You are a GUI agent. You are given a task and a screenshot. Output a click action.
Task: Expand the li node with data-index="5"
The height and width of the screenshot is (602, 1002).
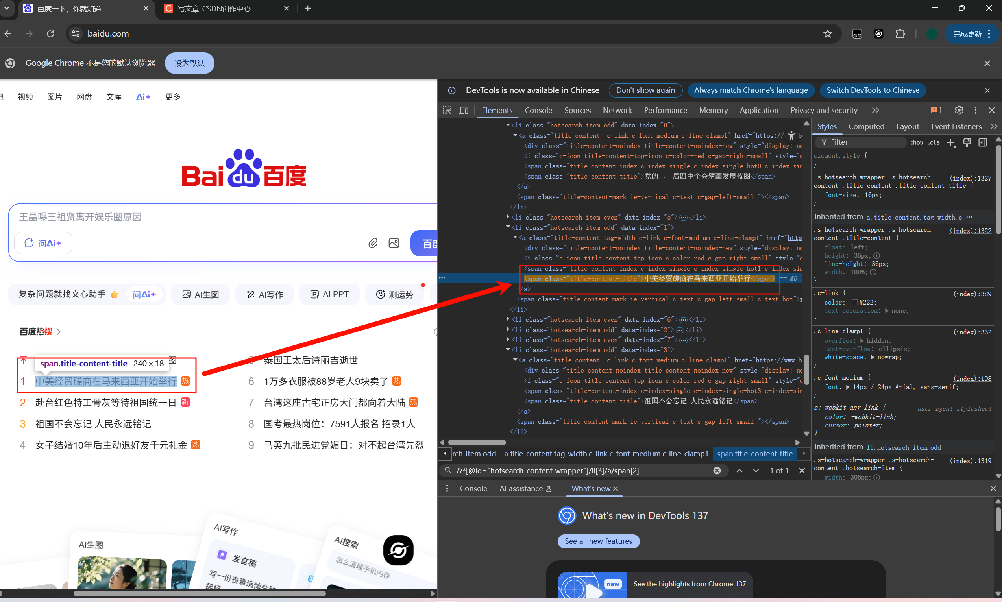pos(508,217)
